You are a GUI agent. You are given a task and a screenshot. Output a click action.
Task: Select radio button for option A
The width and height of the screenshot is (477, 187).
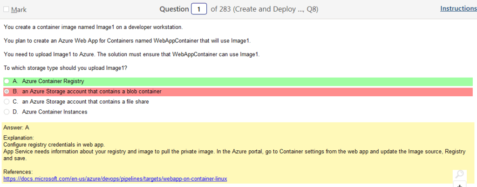pos(7,81)
